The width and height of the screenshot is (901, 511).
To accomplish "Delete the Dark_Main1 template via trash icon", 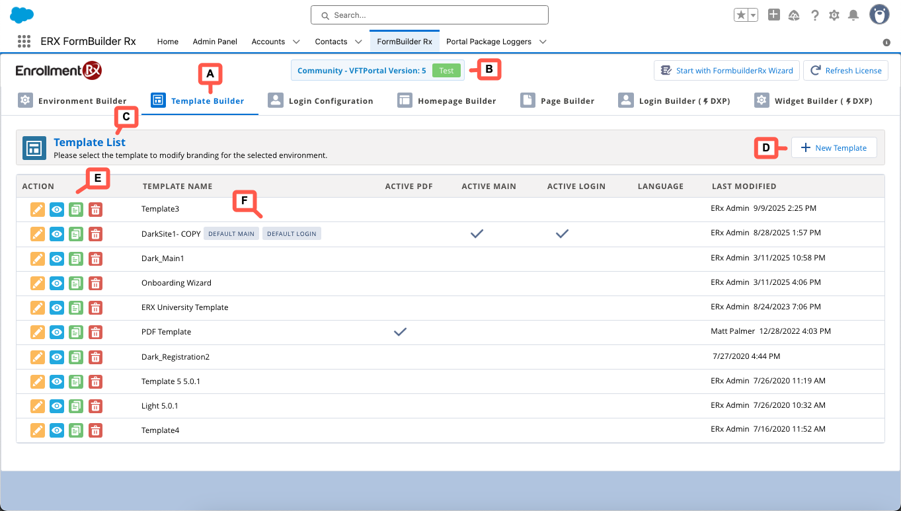I will (x=96, y=258).
